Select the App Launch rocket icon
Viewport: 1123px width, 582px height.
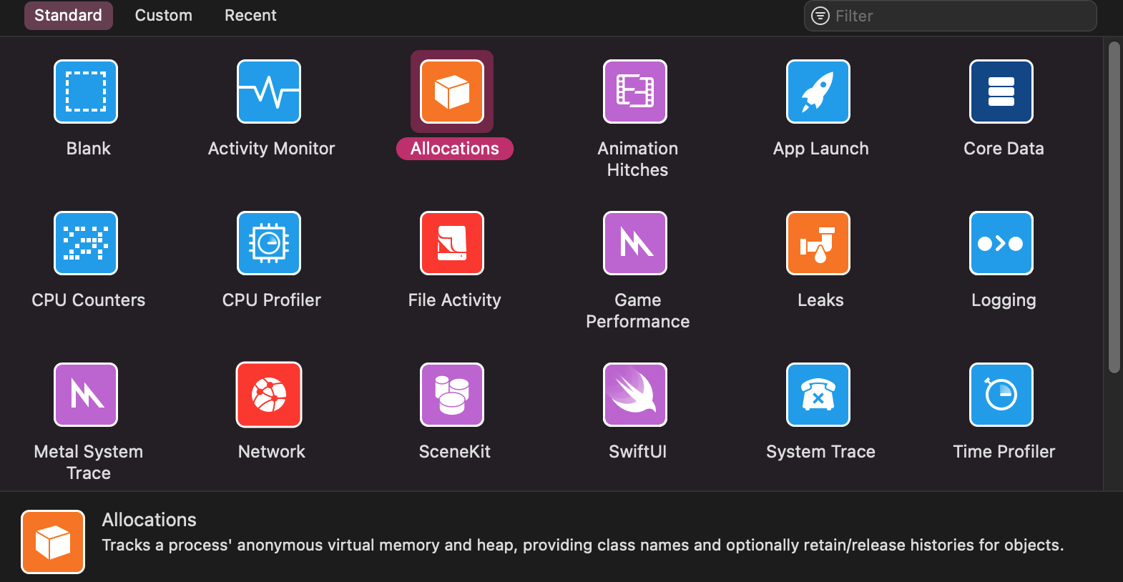(x=818, y=92)
